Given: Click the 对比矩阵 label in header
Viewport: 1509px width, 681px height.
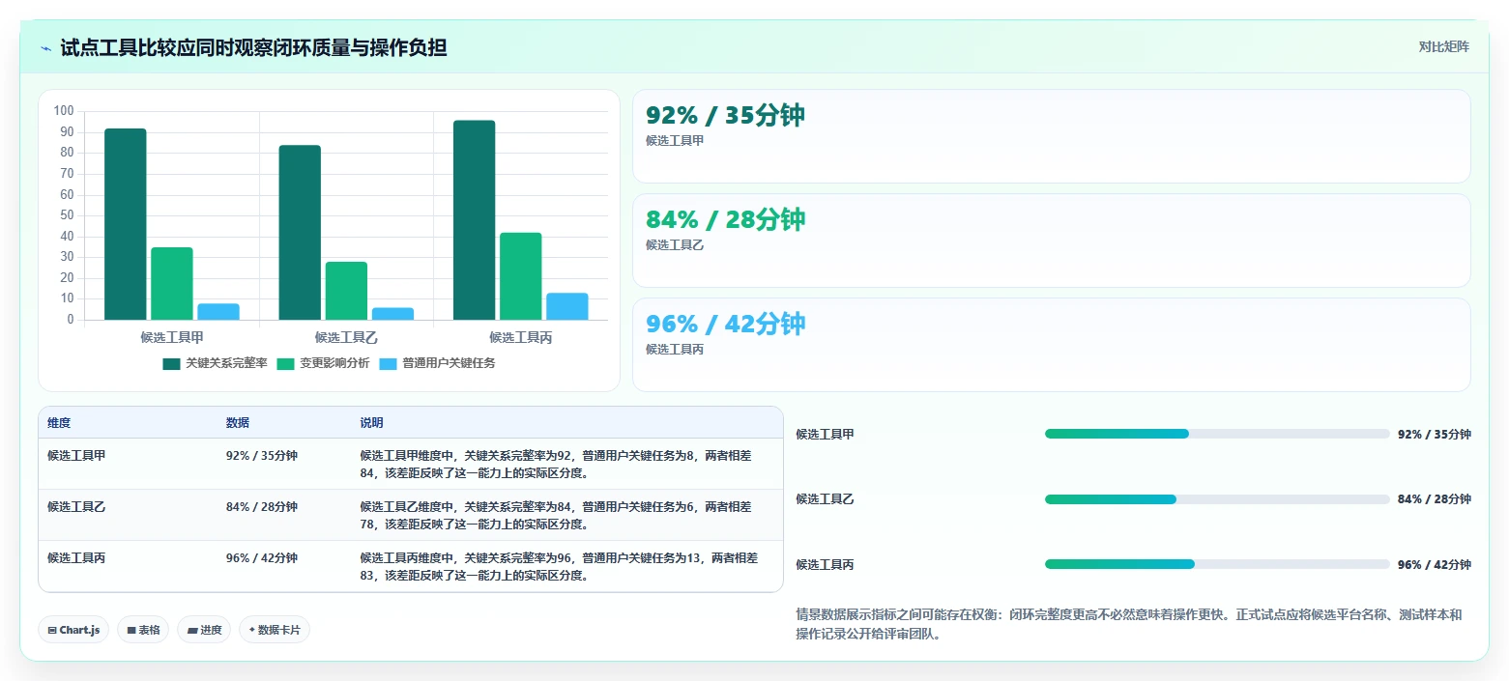Looking at the screenshot, I should 1443,47.
